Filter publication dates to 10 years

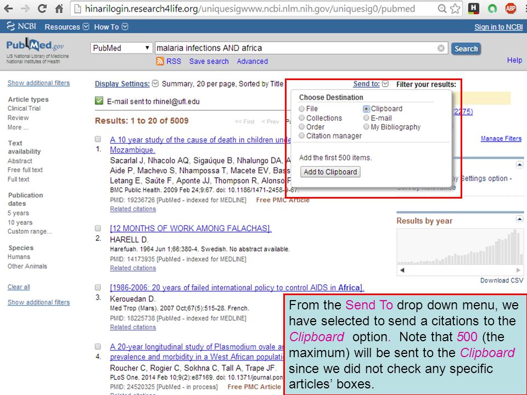tap(20, 223)
